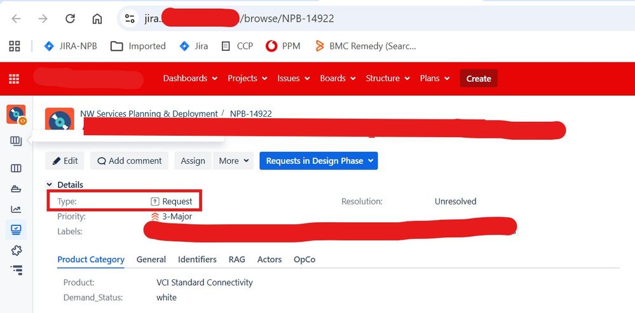This screenshot has width=635, height=313.
Task: Click the Assign button
Action: click(193, 161)
